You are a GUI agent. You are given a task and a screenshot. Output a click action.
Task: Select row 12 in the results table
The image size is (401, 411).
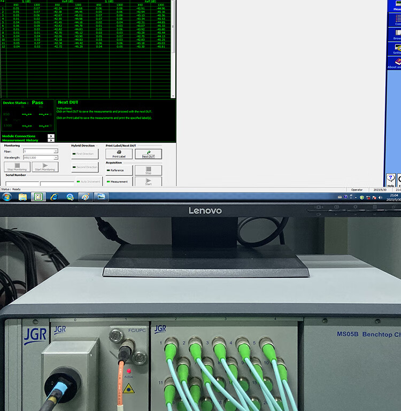(86, 46)
